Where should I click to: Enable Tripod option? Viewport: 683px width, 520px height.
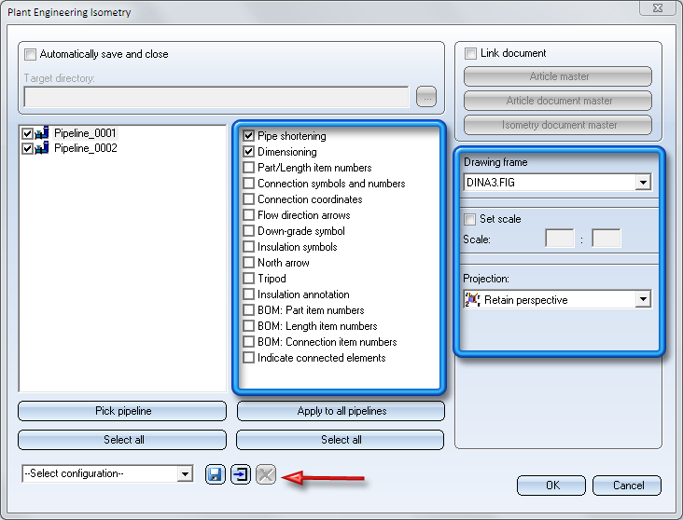point(249,279)
